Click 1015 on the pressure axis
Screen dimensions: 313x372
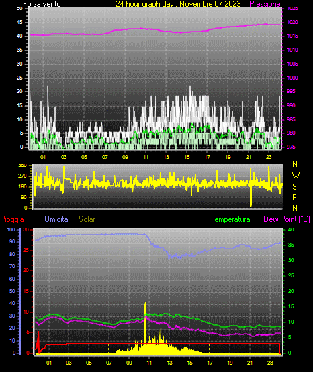point(292,36)
